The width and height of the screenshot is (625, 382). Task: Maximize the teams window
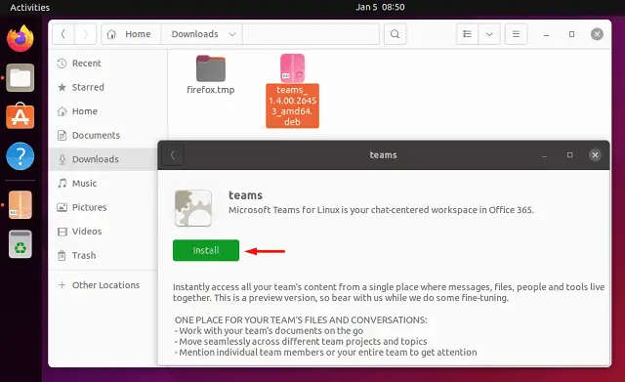[569, 154]
